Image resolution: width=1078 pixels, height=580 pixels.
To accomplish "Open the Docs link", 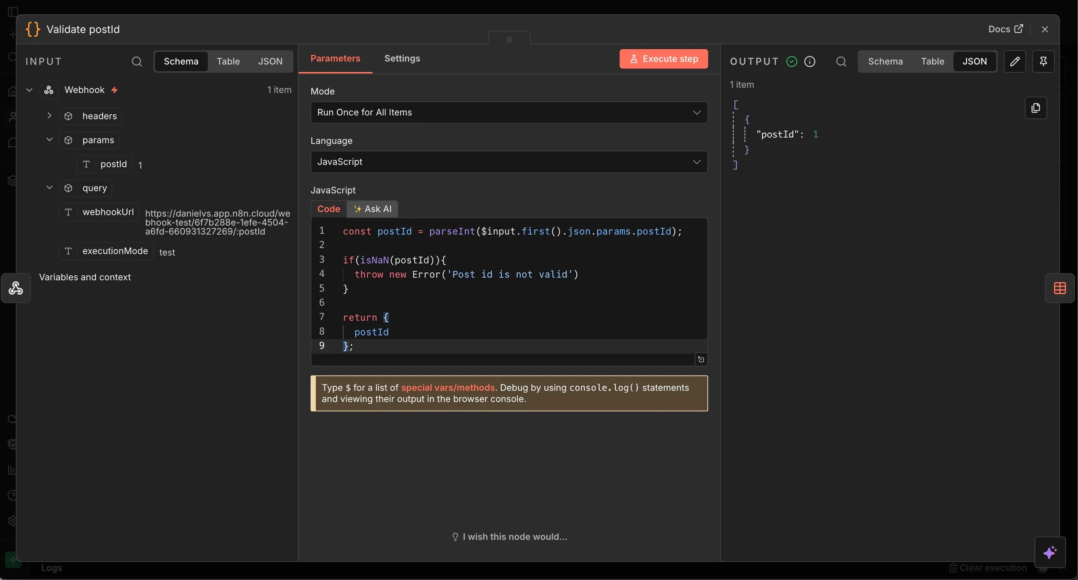I will point(1005,29).
